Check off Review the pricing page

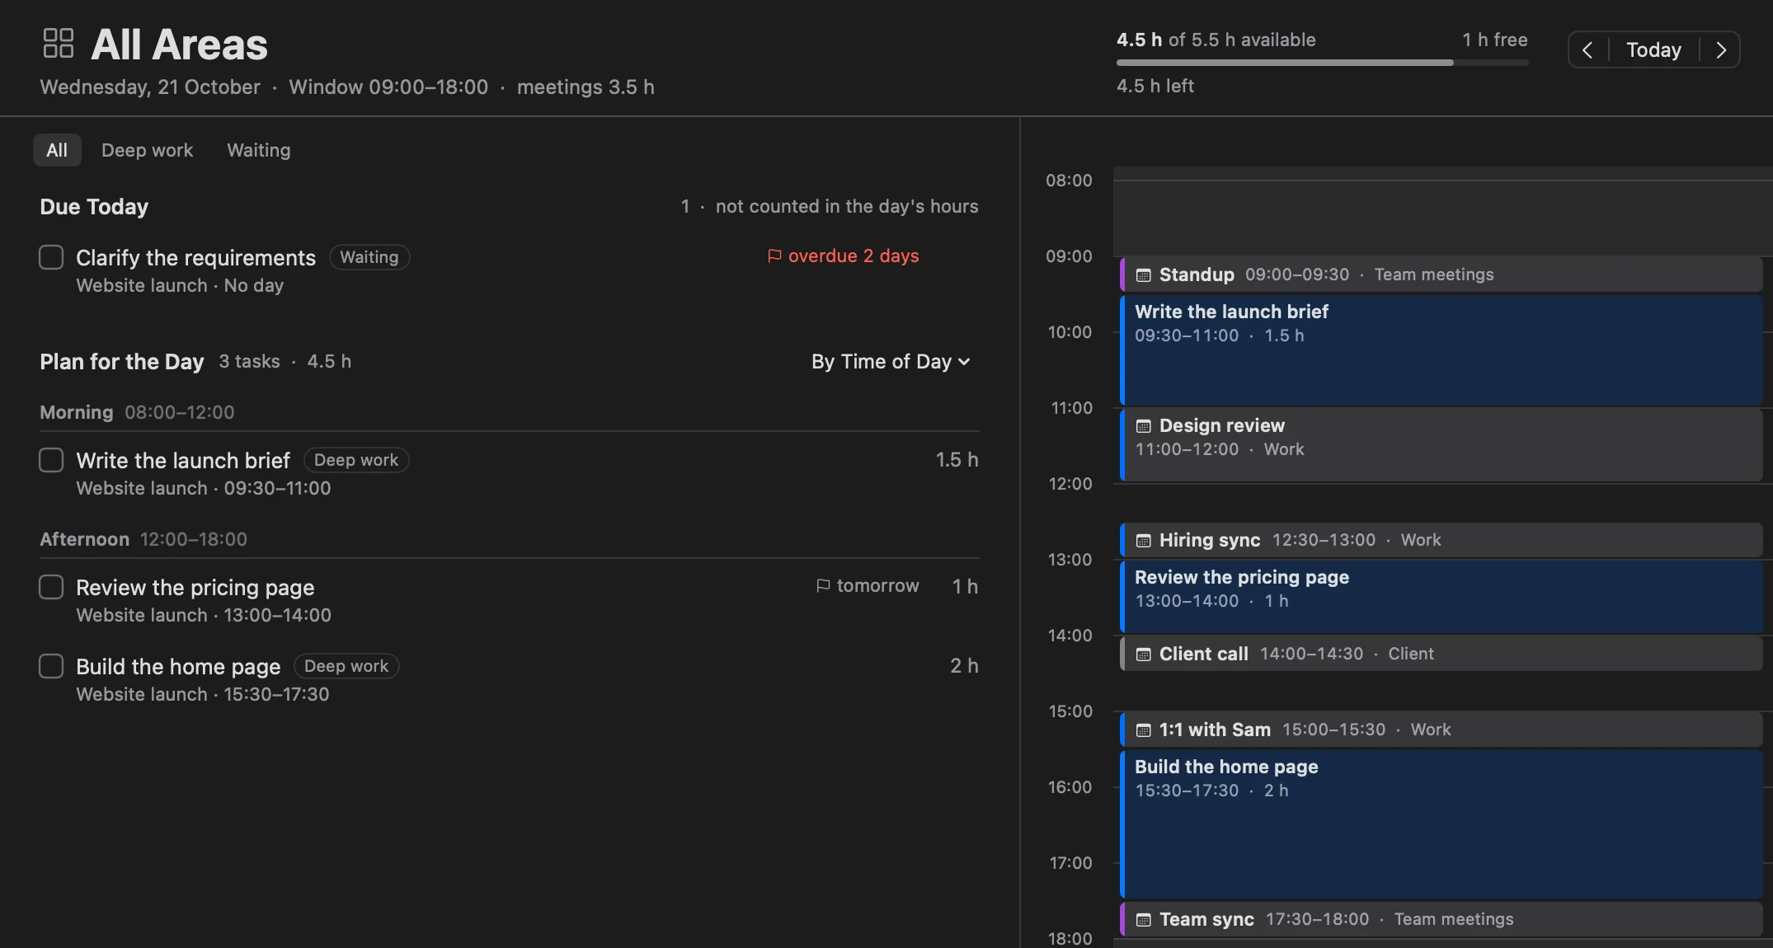(x=51, y=587)
